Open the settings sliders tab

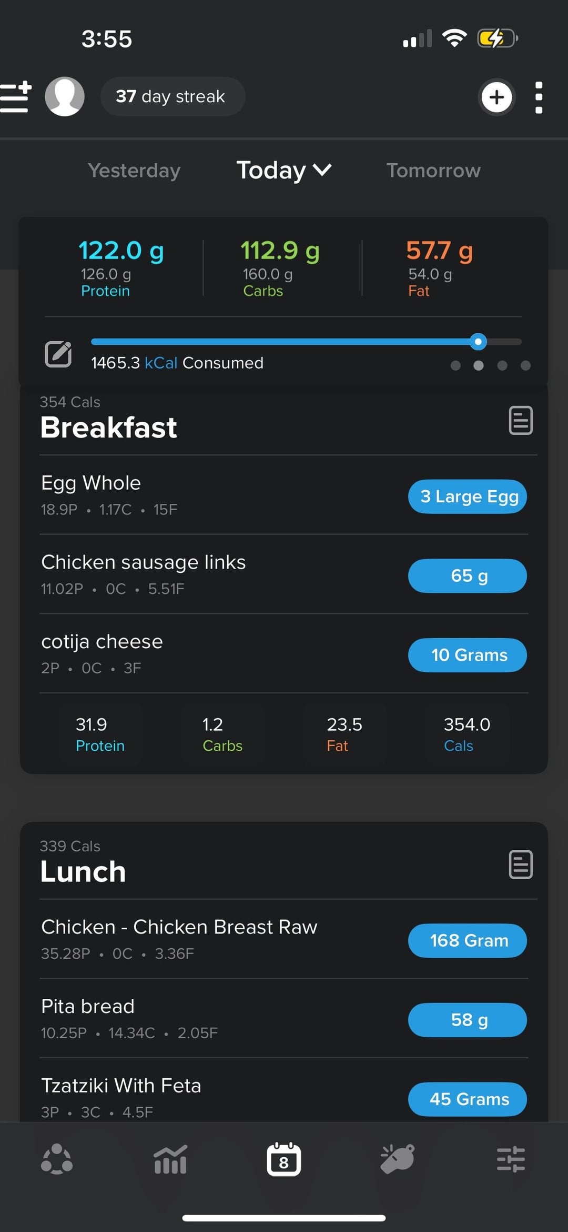(x=511, y=1159)
